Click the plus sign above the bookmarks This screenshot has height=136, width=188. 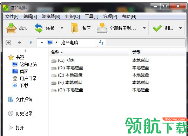coord(25,51)
